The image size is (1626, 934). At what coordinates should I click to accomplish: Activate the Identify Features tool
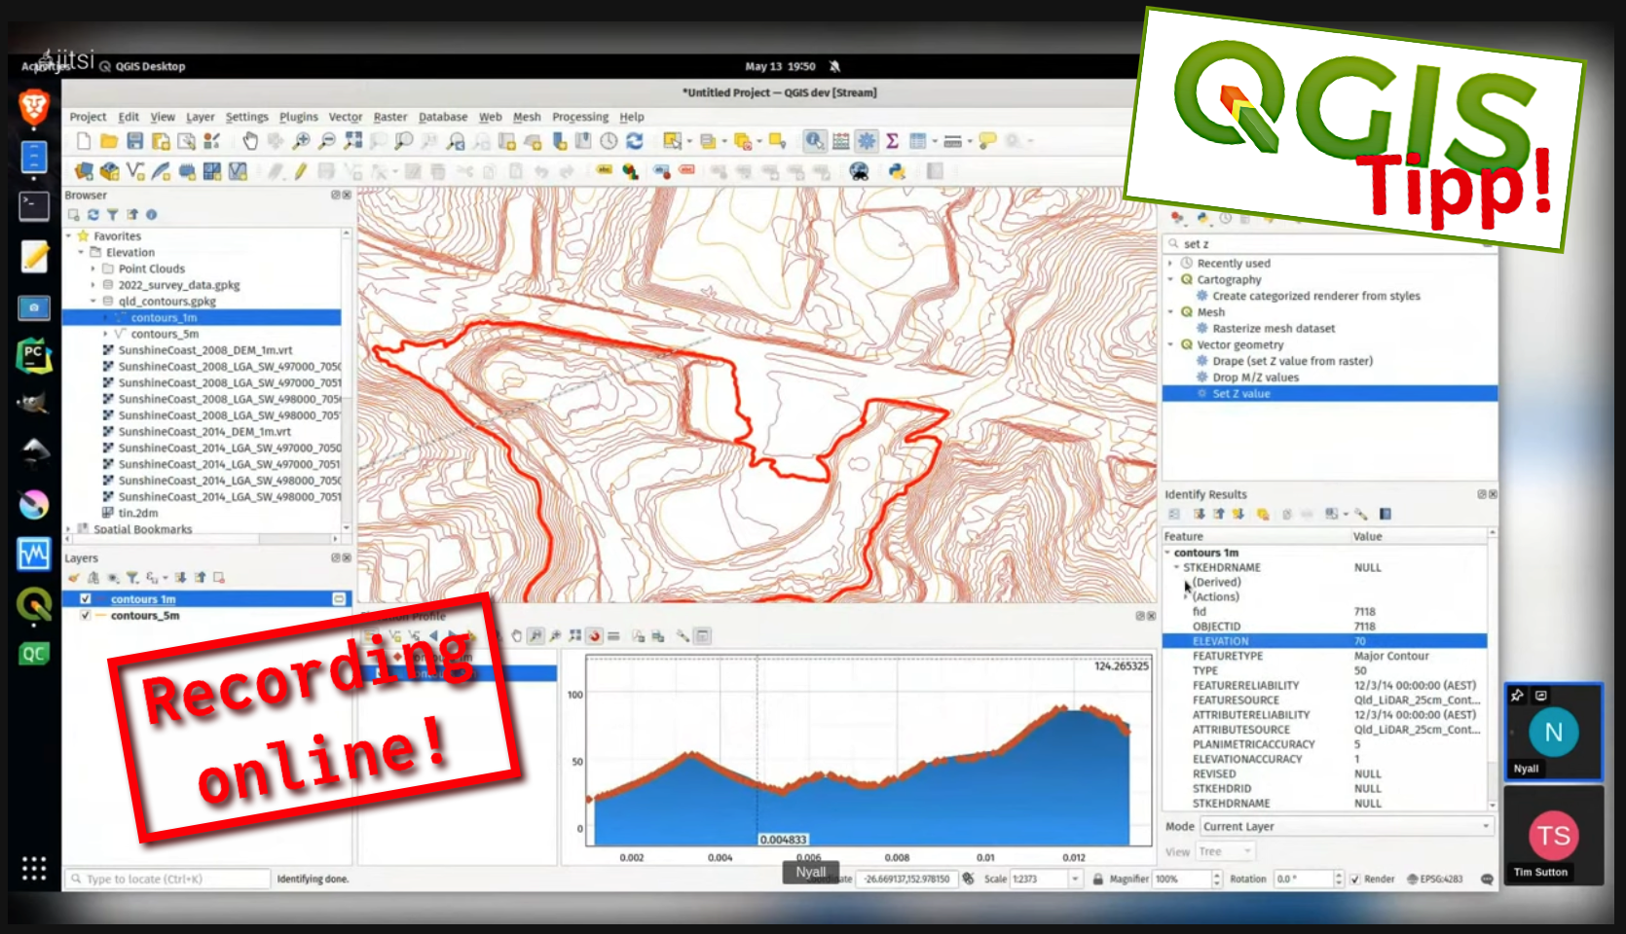pyautogui.click(x=814, y=141)
